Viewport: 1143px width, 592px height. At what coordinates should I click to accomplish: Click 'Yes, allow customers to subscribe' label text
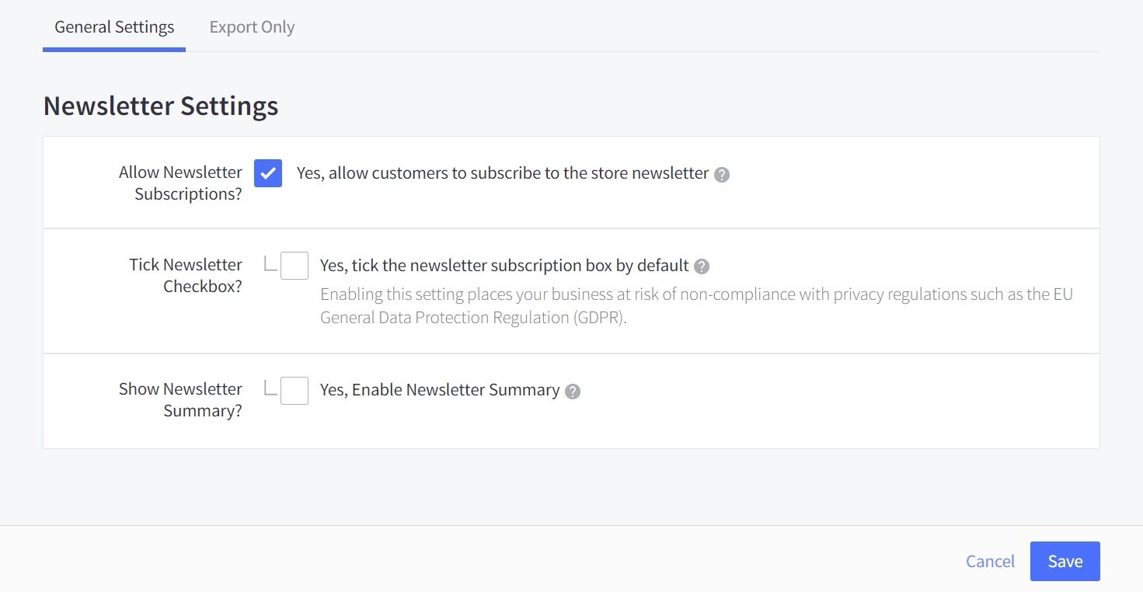click(x=502, y=173)
